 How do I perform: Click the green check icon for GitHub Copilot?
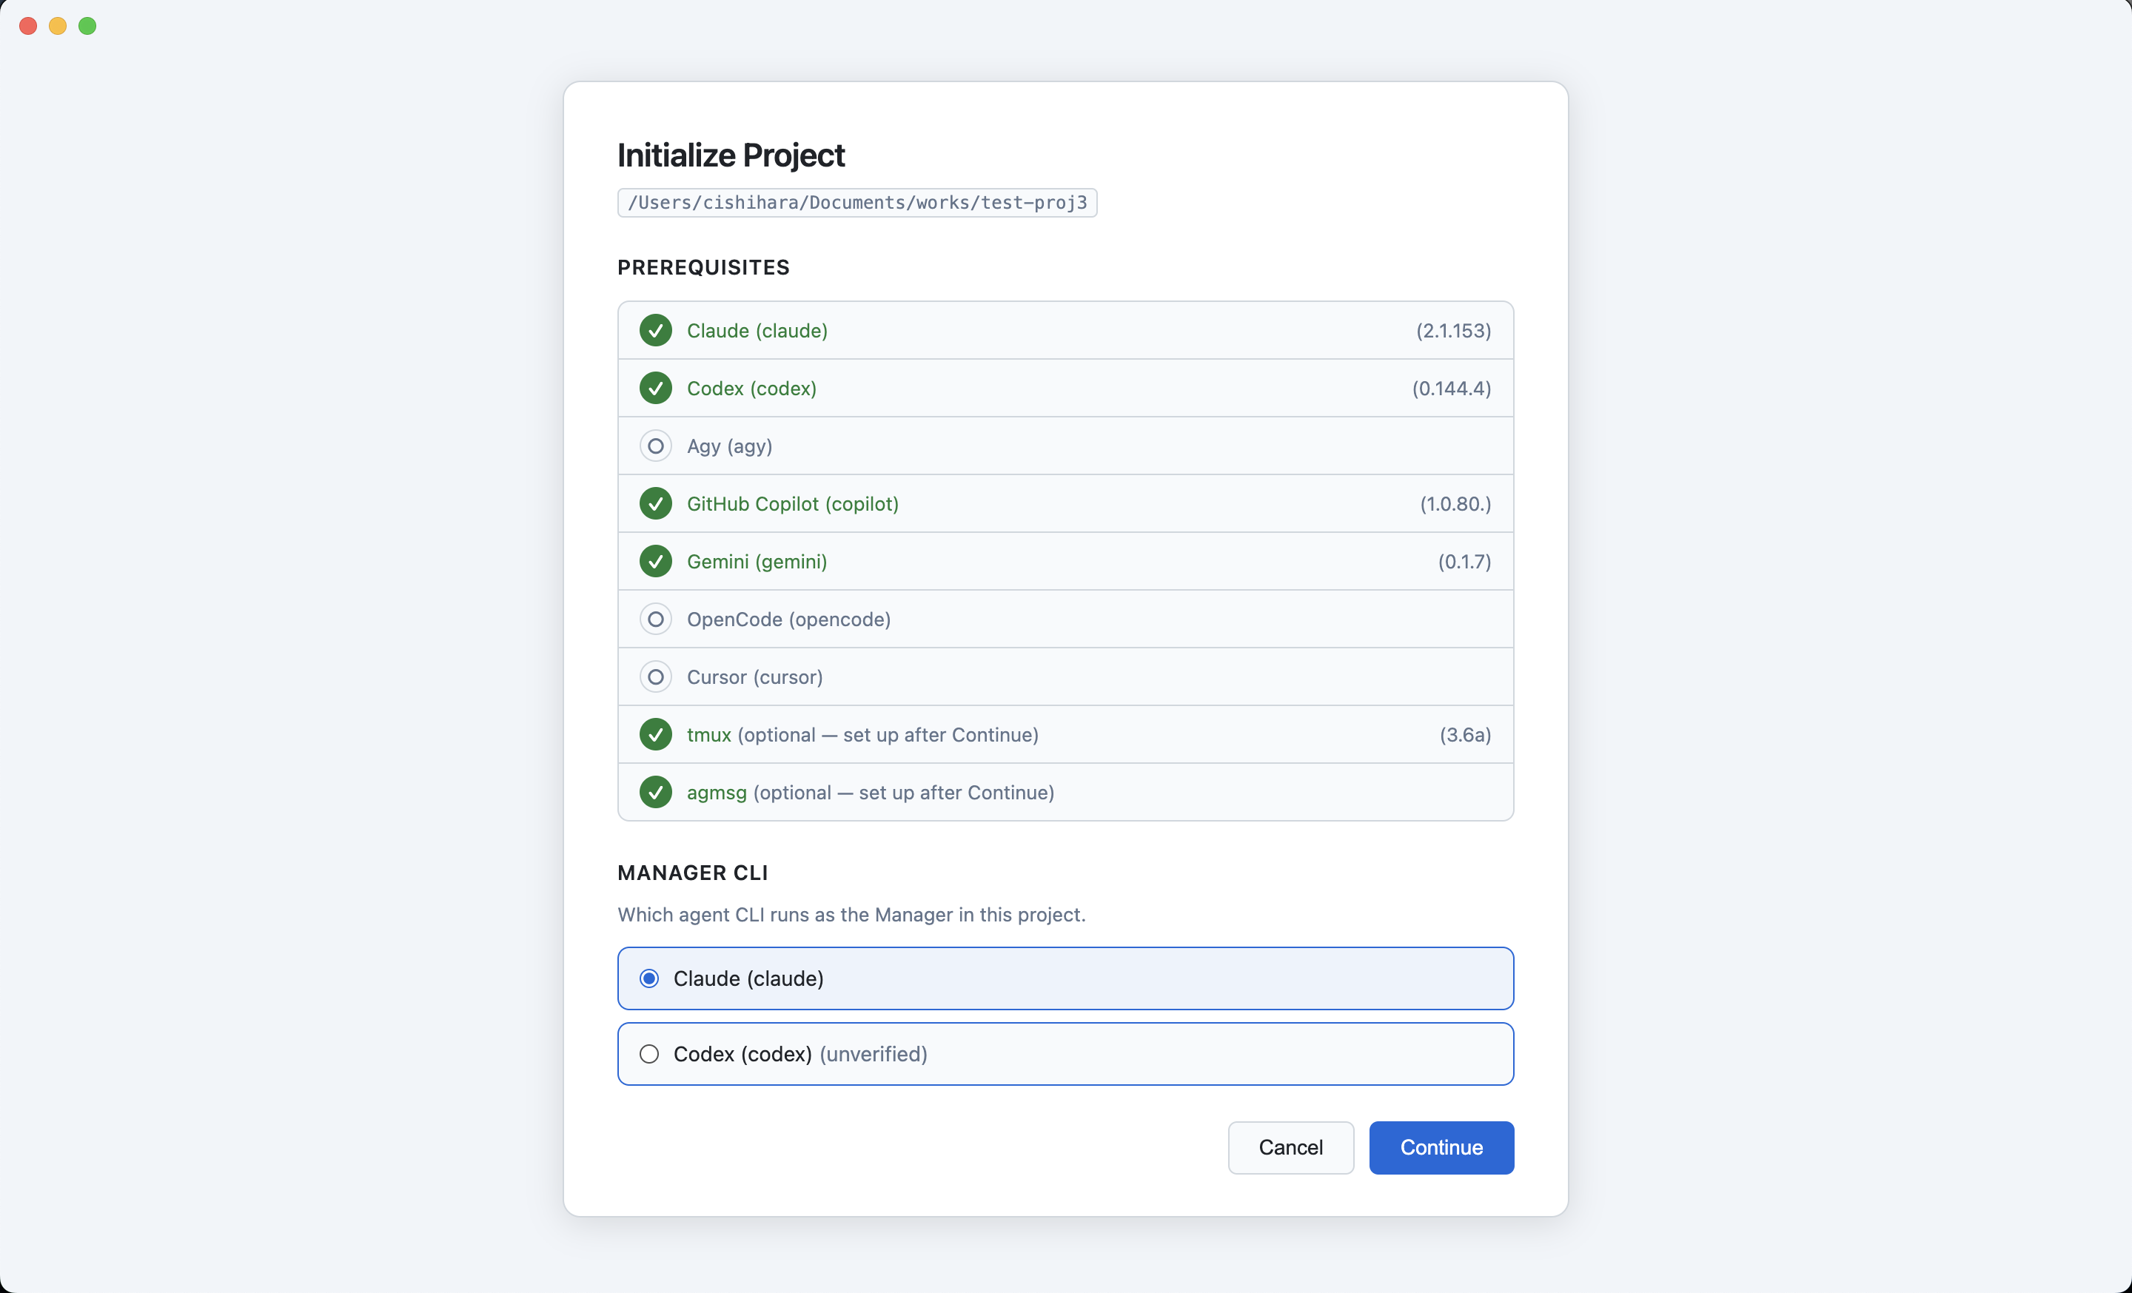656,503
